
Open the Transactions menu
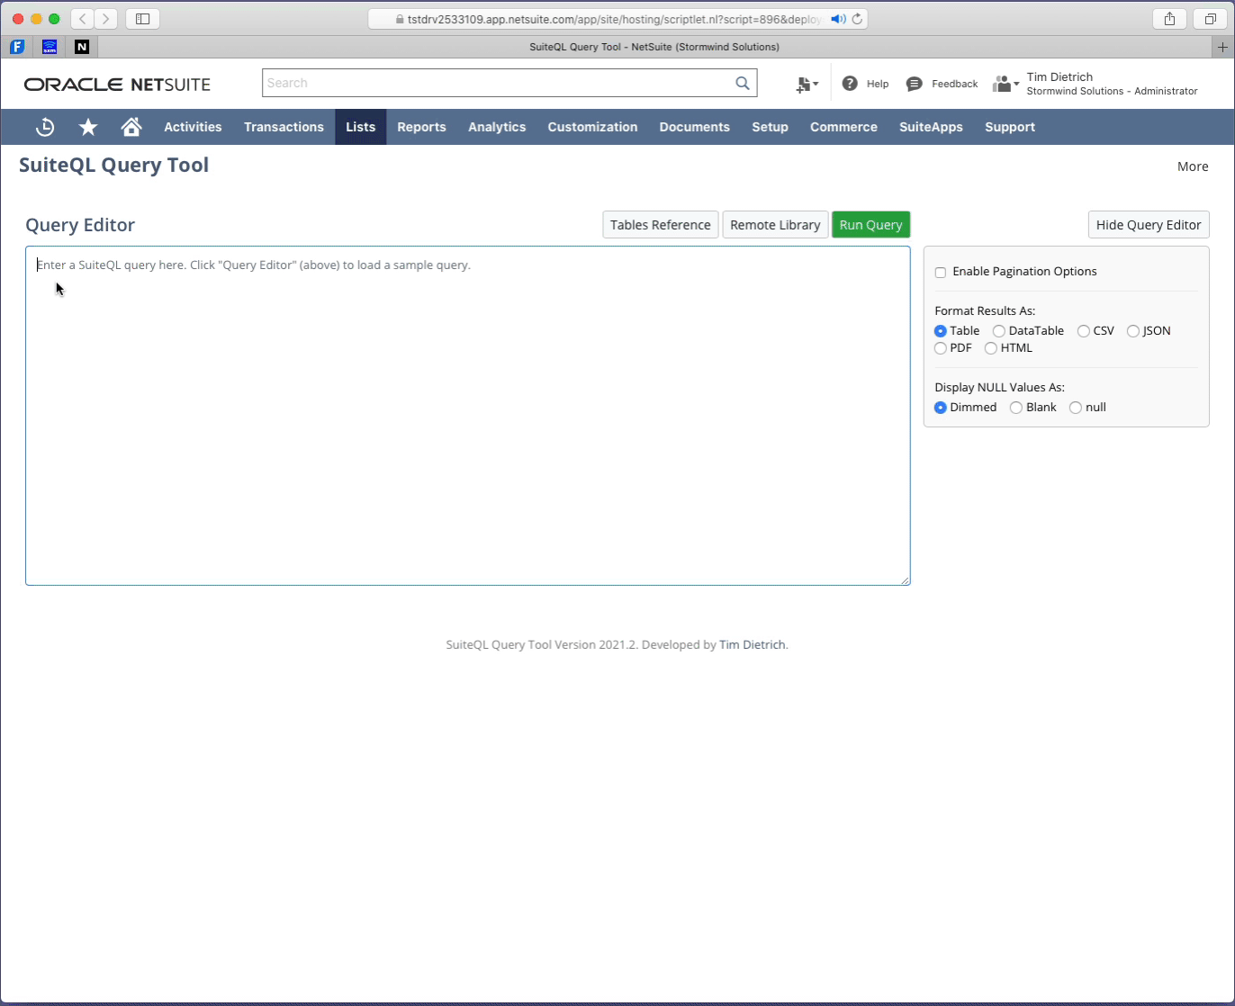point(284,127)
